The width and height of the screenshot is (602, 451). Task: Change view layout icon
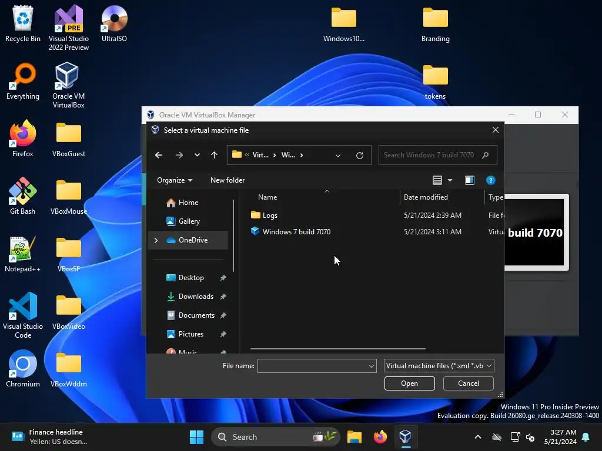tap(437, 180)
